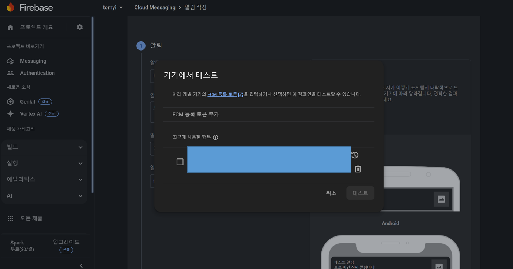The width and height of the screenshot is (513, 269).
Task: Click the Messaging cloud icon
Action: click(10, 61)
